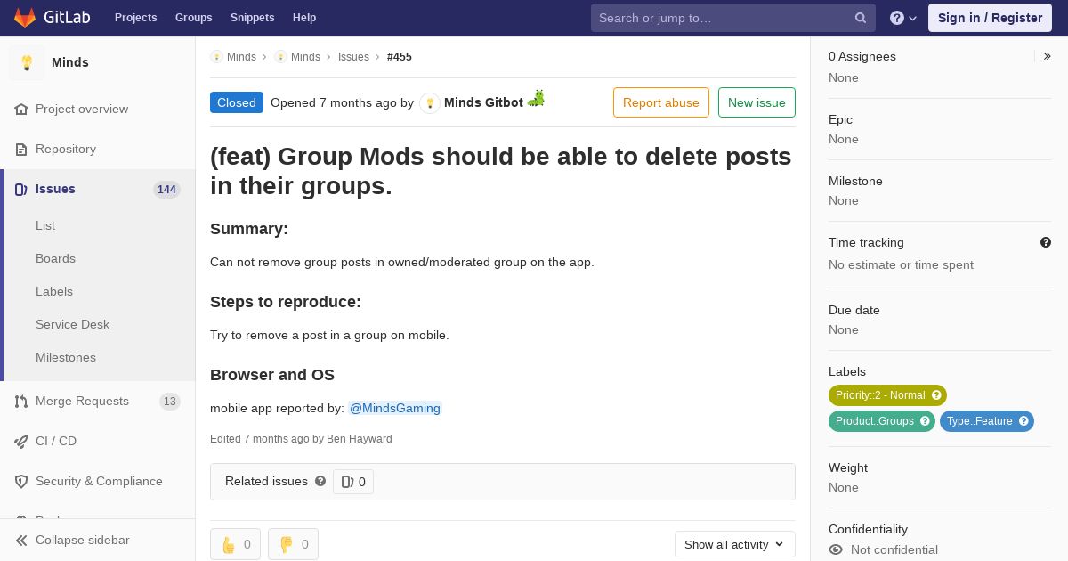1068x561 pixels.
Task: Click help icon on Type::Feature label
Action: [1023, 421]
